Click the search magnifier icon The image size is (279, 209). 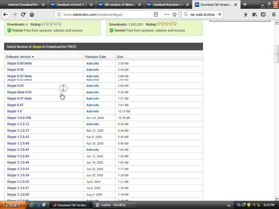tap(186, 14)
